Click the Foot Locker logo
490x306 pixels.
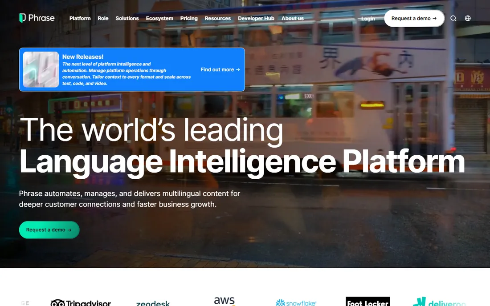pos(368,301)
